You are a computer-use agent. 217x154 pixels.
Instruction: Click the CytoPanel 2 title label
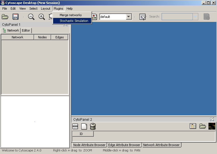pyautogui.click(x=83, y=119)
